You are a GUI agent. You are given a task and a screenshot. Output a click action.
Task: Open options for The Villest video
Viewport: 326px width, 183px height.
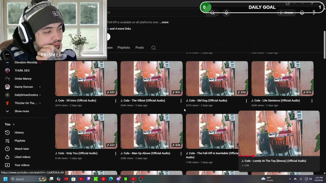click(x=181, y=101)
